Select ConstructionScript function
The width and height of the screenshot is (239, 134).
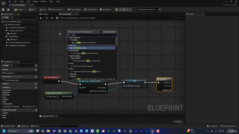[x=12, y=80]
